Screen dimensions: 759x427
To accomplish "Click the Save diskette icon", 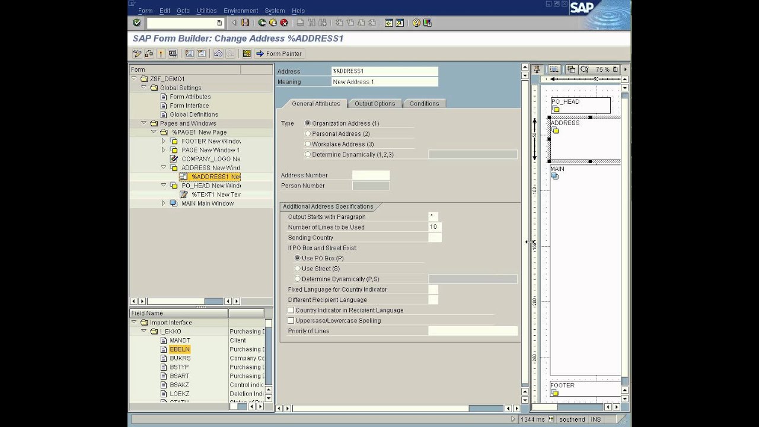I will pyautogui.click(x=245, y=23).
